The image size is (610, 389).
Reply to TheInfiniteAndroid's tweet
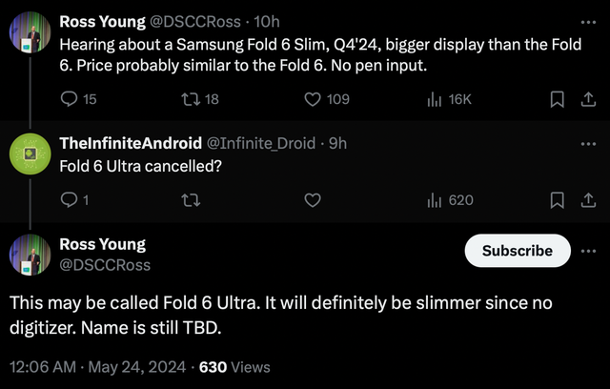coord(69,200)
